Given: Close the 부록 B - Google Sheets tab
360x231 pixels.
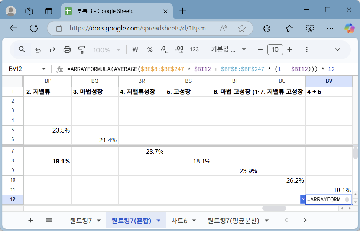Looking at the screenshot, I should click(x=165, y=11).
